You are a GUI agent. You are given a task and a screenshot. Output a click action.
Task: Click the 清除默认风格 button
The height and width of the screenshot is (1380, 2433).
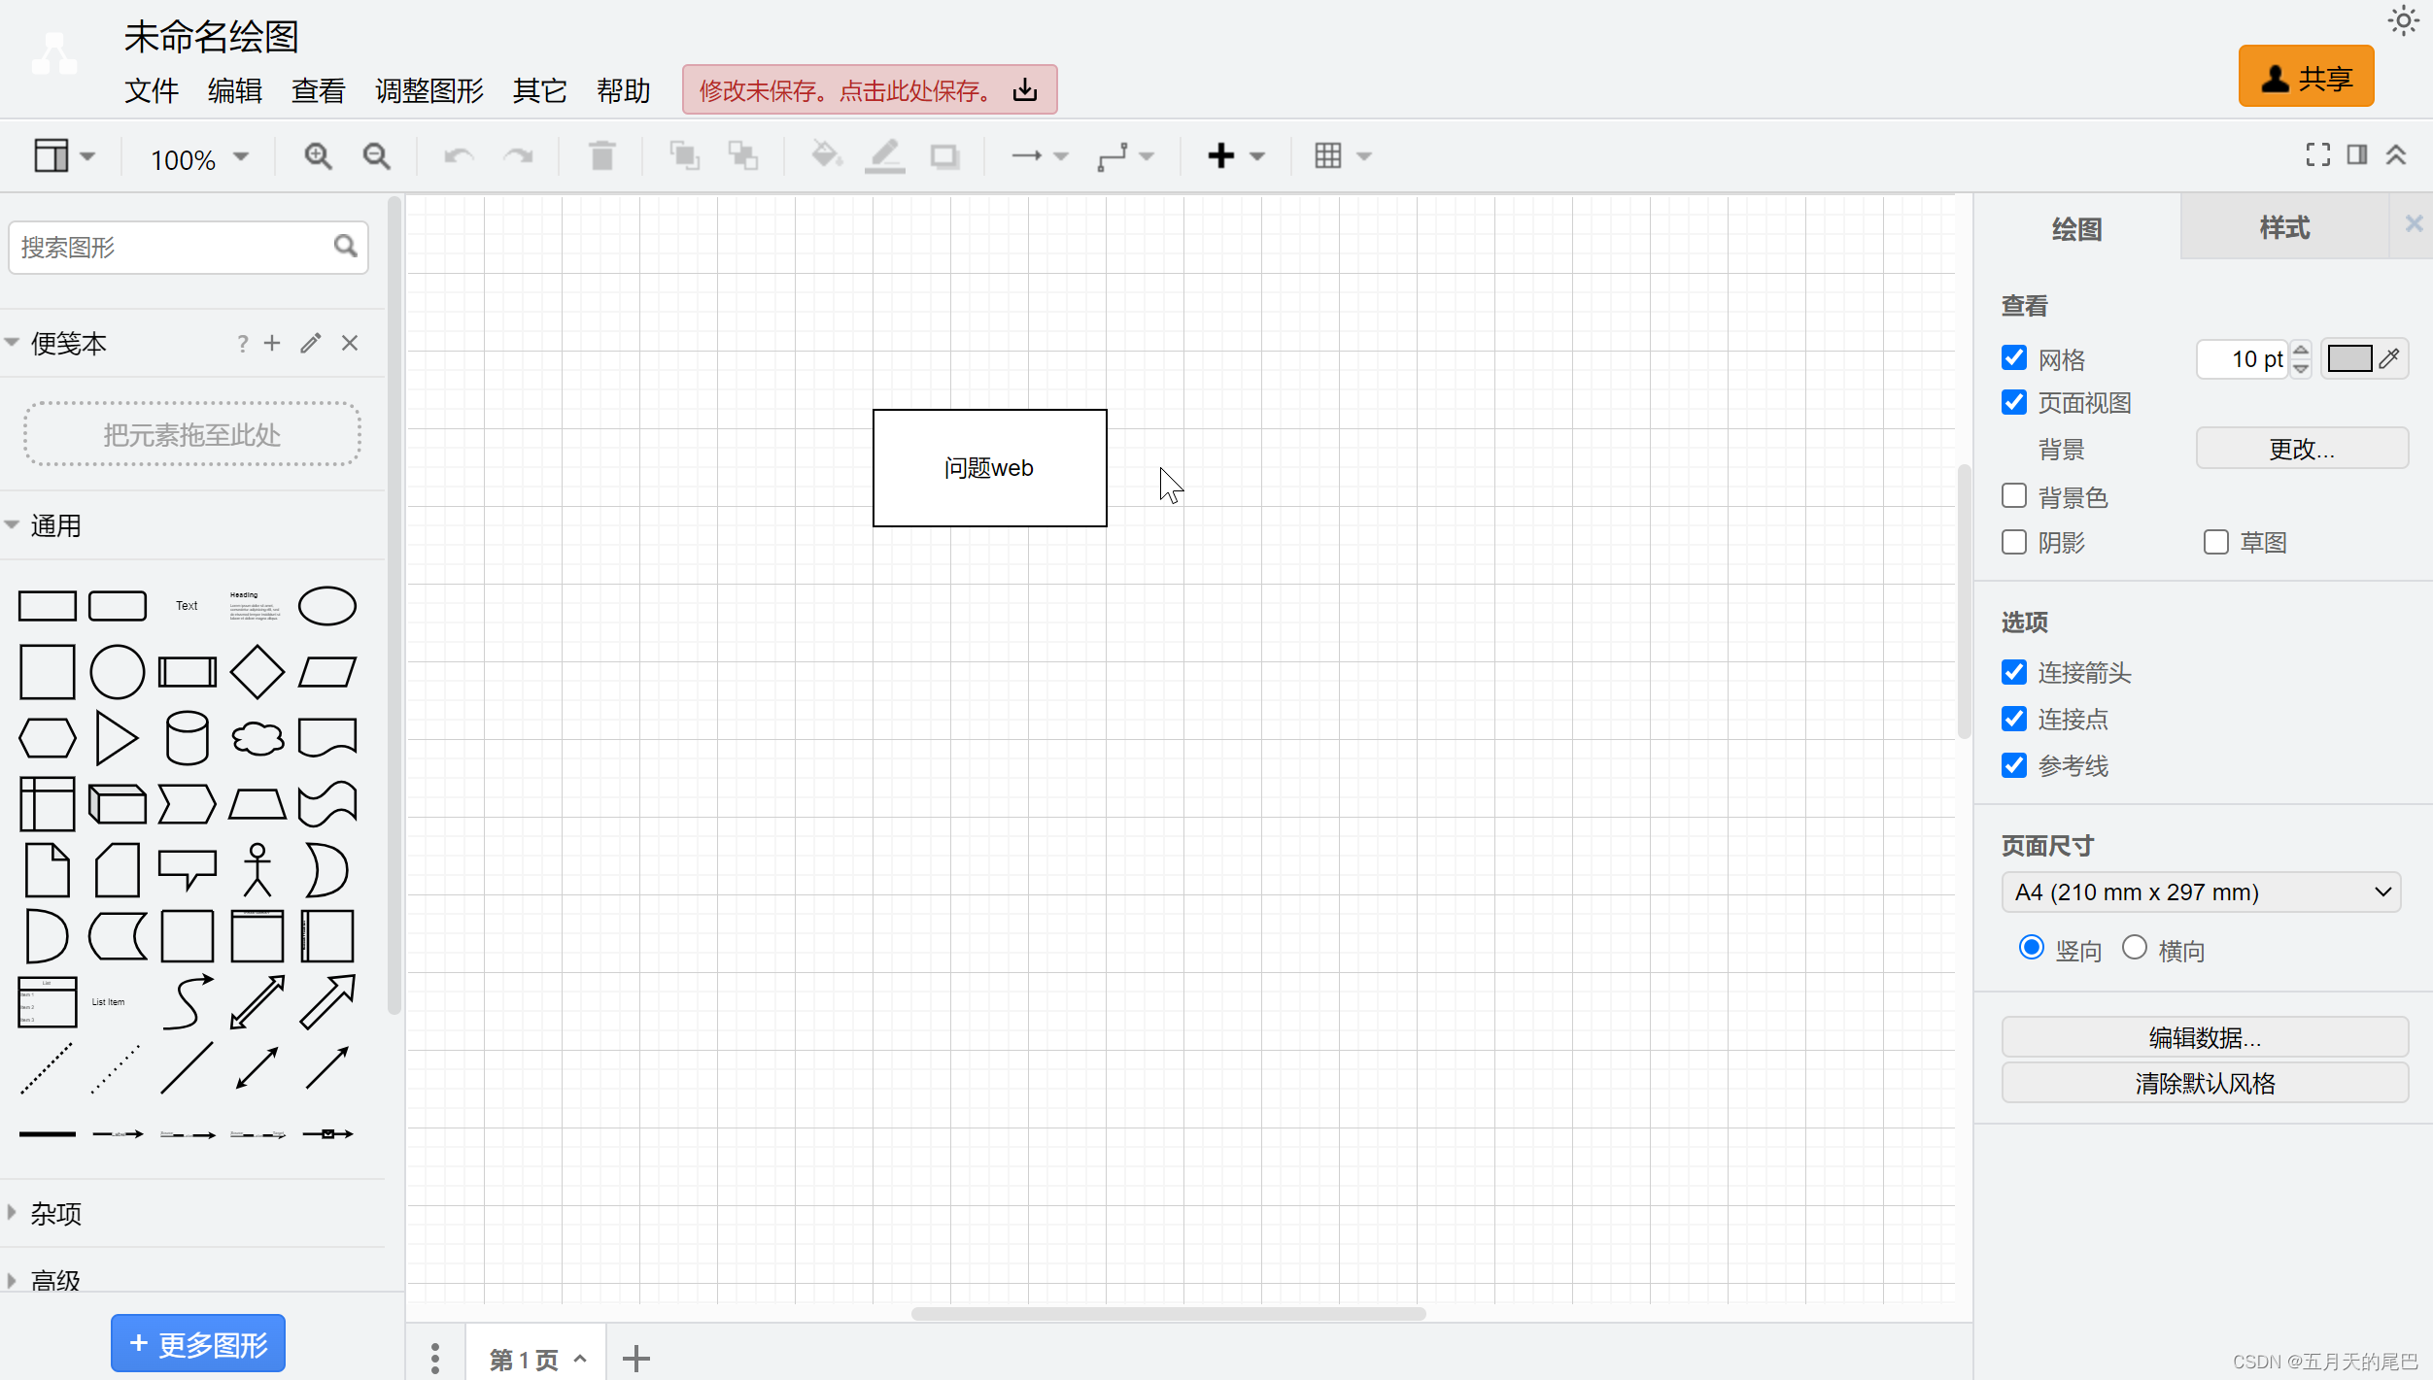pyautogui.click(x=2205, y=1083)
